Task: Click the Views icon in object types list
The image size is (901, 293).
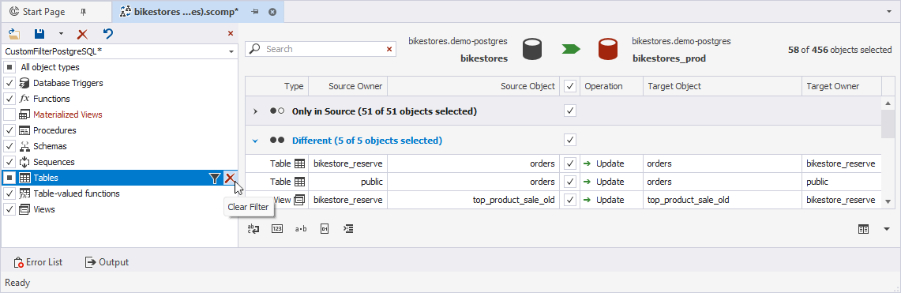Action: click(x=24, y=210)
